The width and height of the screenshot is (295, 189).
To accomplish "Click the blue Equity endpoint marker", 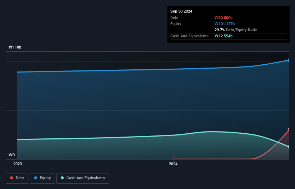I will pyautogui.click(x=289, y=60).
